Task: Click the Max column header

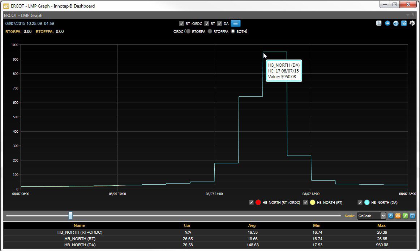Action: click(x=381, y=225)
